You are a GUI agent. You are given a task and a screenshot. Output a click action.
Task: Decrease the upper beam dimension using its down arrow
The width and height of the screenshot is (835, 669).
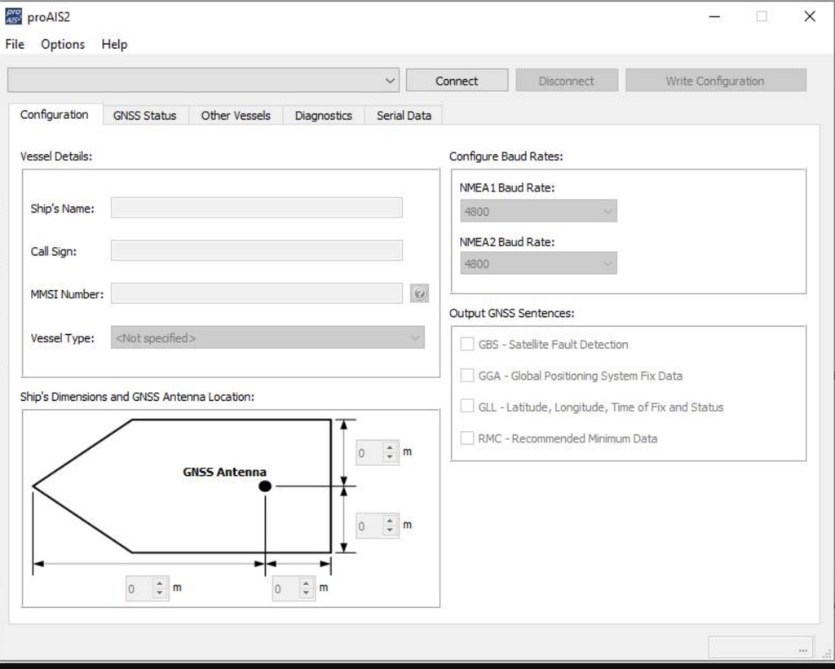coord(390,458)
